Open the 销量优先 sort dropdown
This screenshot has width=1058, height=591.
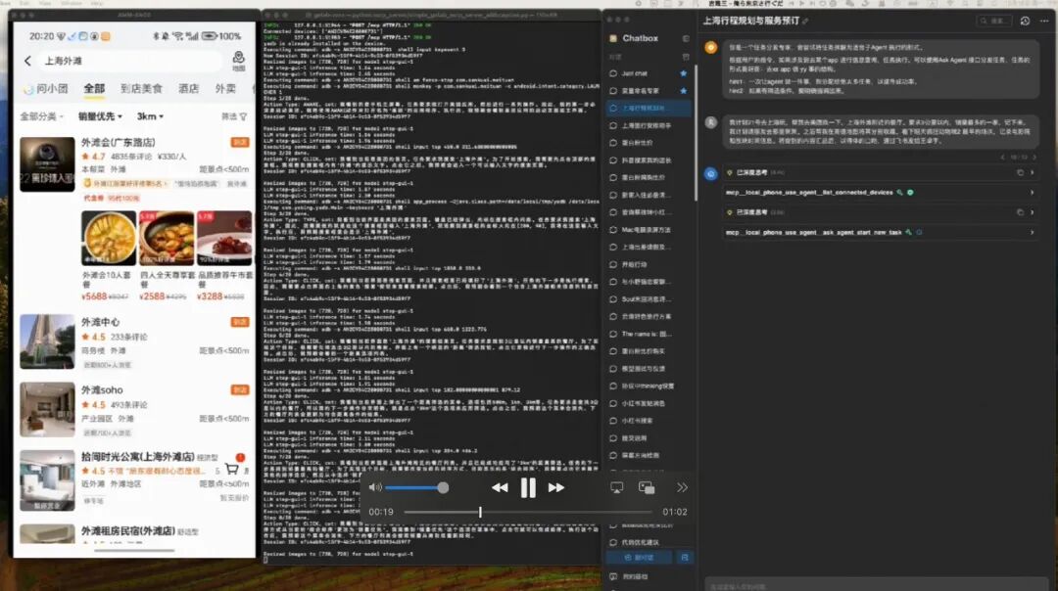(x=100, y=116)
